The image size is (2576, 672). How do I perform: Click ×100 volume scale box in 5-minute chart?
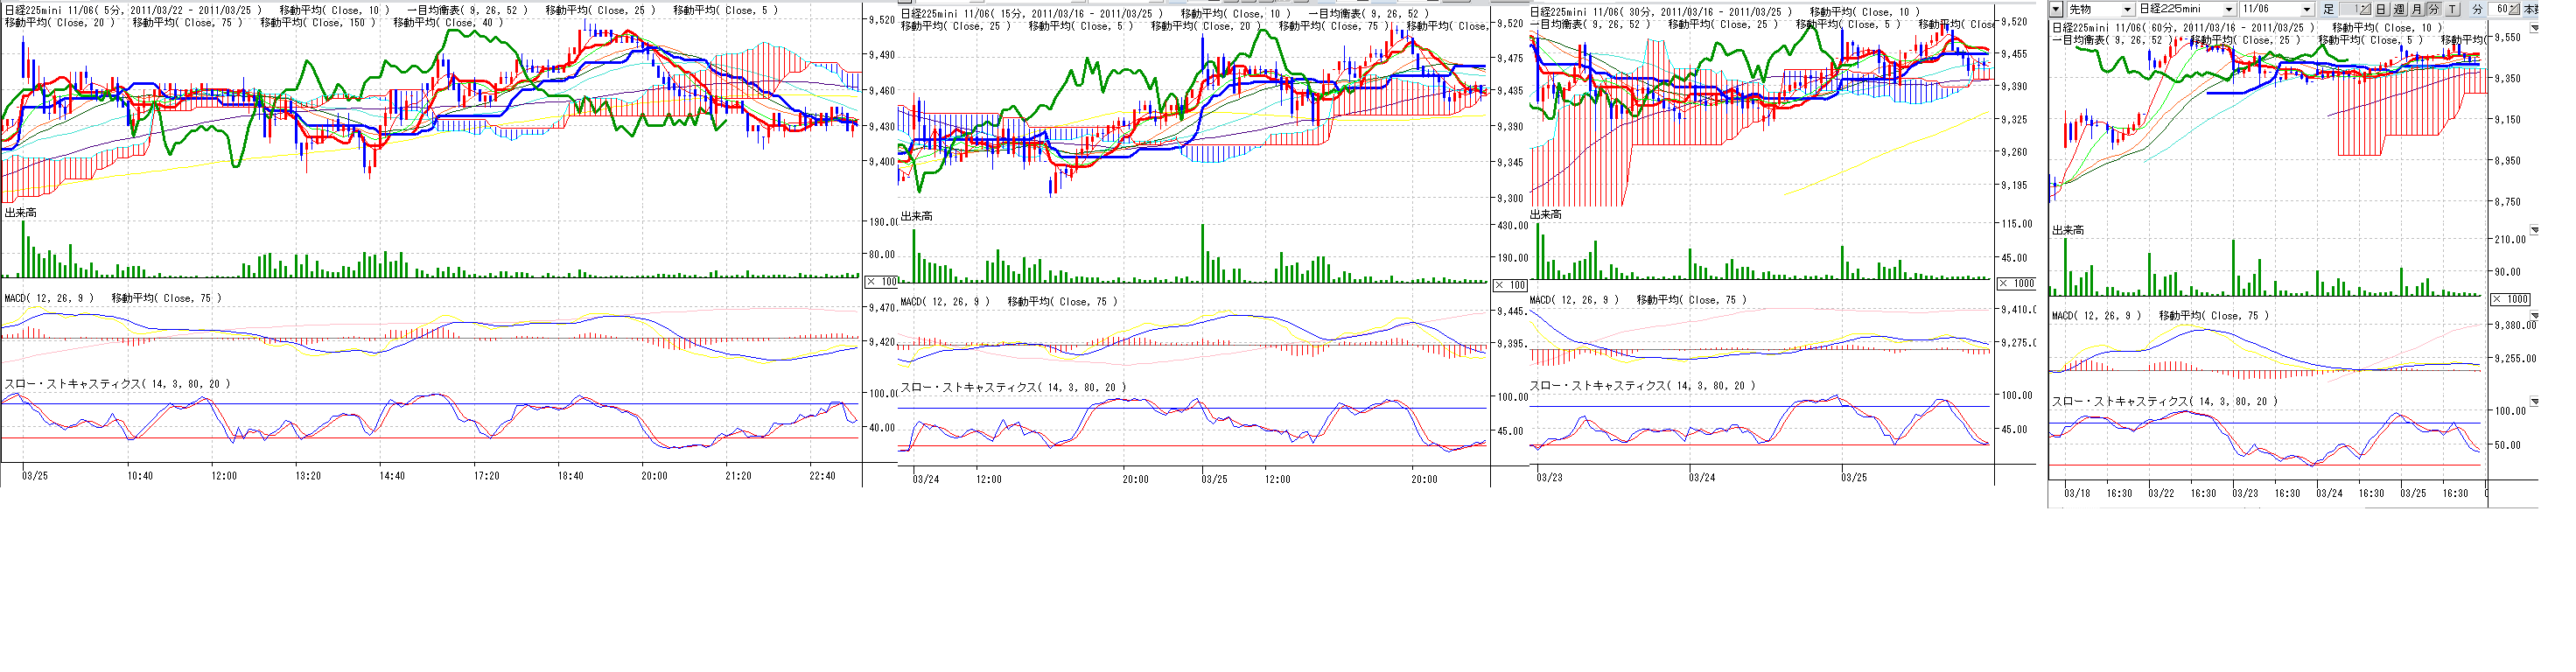point(881,282)
